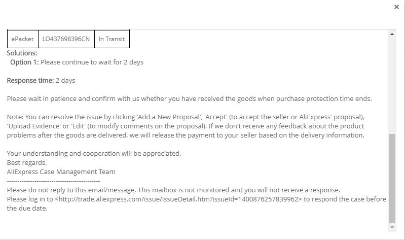Click the In Transit status cell
The width and height of the screenshot is (405, 240).
[112, 39]
